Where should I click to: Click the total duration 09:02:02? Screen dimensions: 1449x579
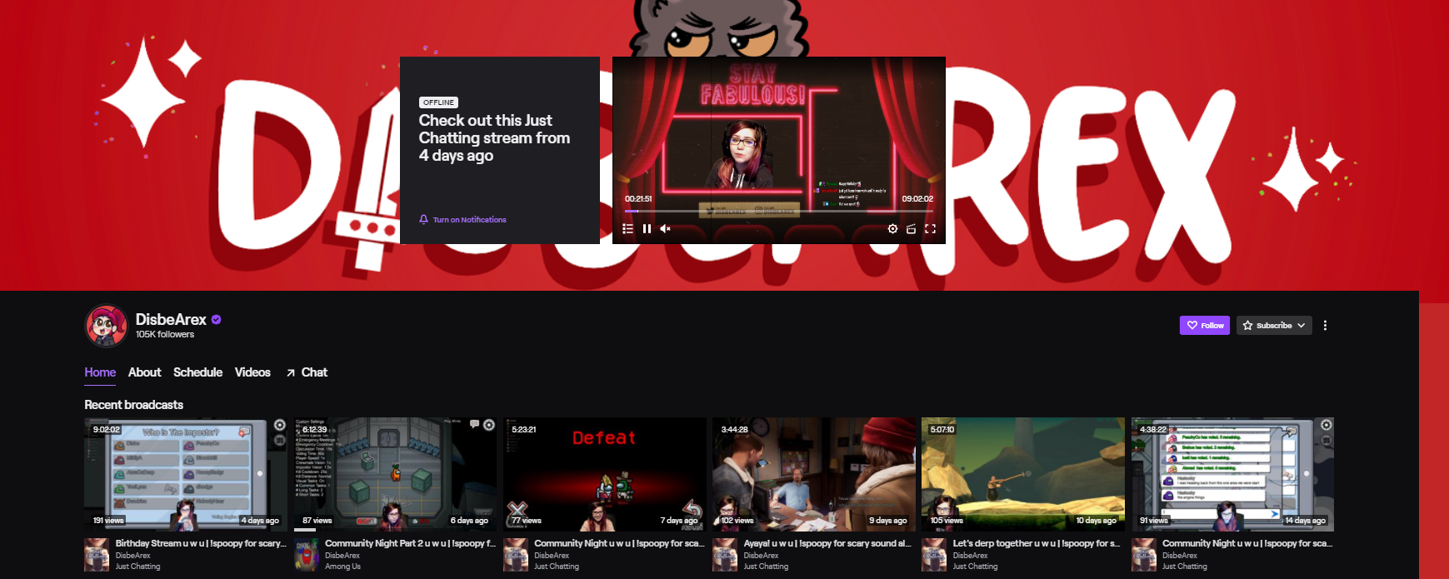917,199
